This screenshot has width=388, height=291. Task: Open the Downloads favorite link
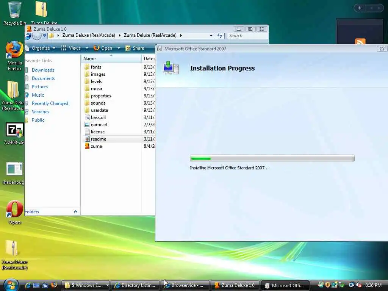(x=43, y=70)
